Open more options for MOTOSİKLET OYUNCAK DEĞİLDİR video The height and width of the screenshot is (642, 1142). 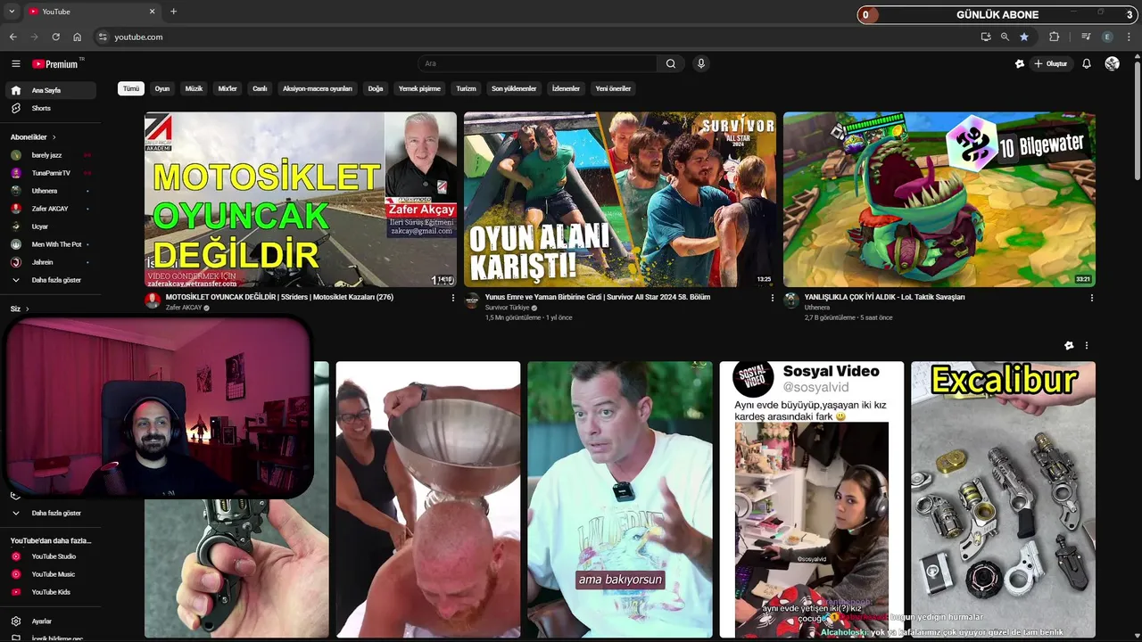click(x=452, y=298)
